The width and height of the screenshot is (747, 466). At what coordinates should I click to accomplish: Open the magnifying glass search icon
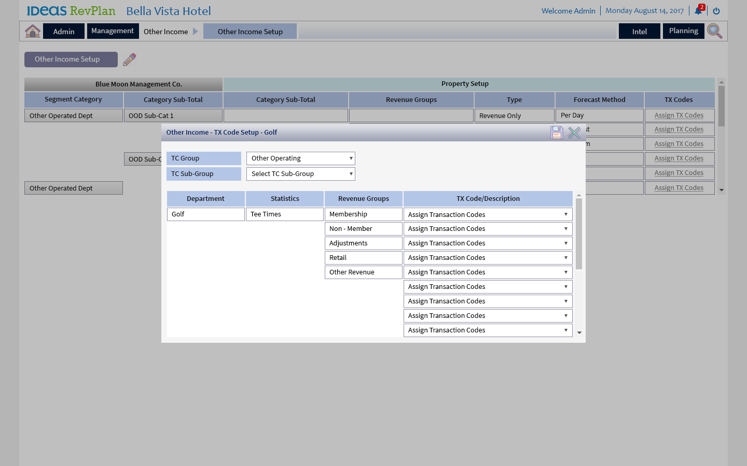714,31
